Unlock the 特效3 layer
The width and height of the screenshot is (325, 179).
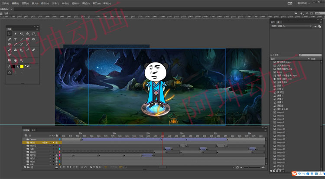coord(56,143)
